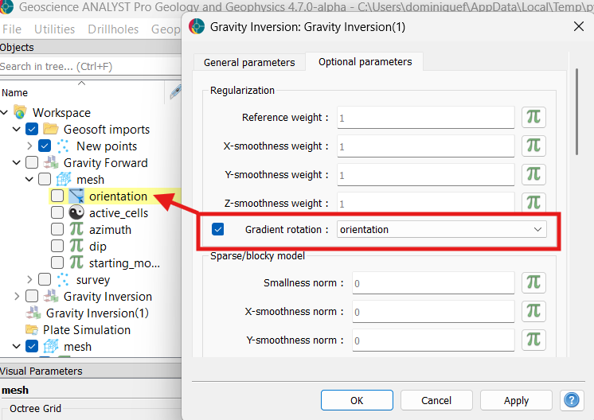Image resolution: width=594 pixels, height=420 pixels.
Task: Check the azimuth visibility checkbox
Action: (x=57, y=230)
